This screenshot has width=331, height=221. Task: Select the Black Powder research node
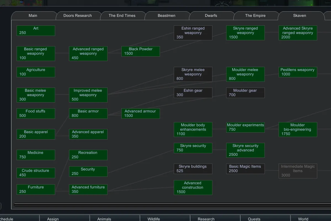[x=140, y=51]
